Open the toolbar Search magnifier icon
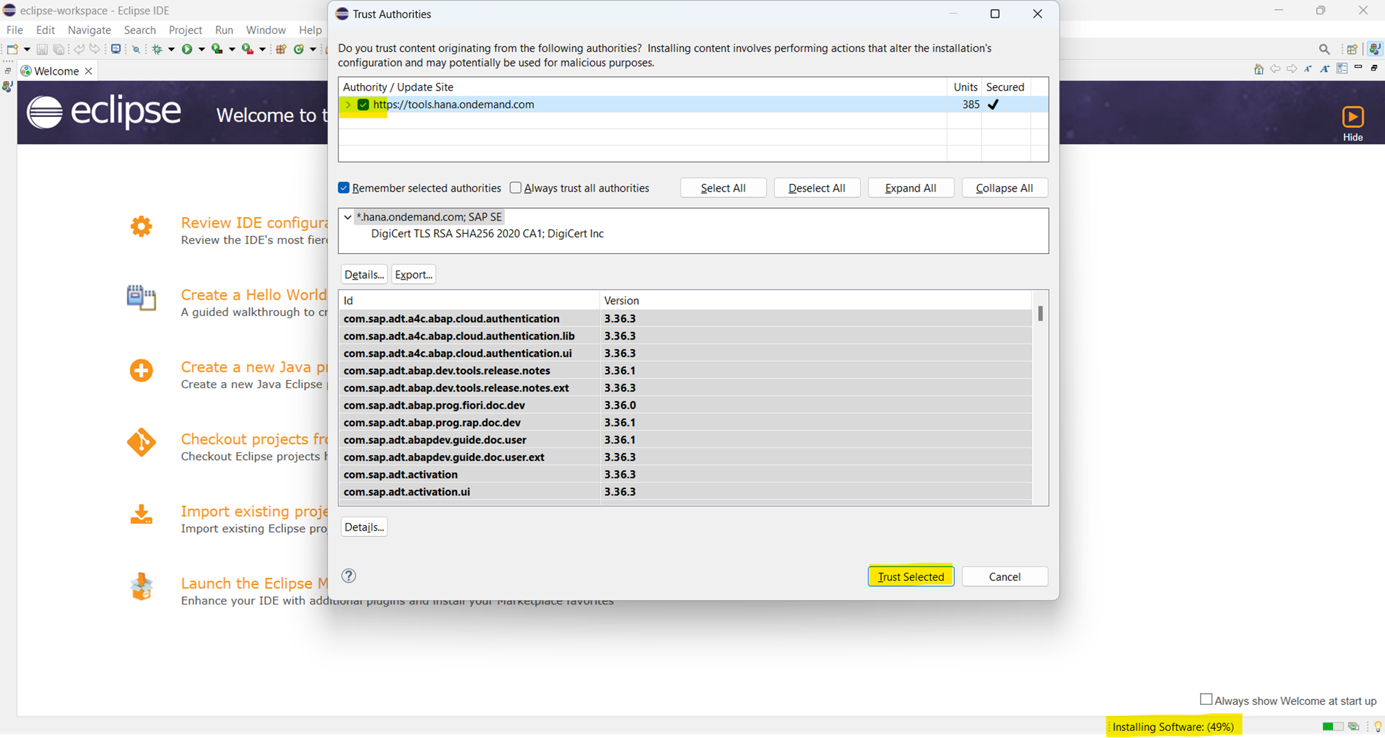1385x738 pixels. [x=1324, y=49]
